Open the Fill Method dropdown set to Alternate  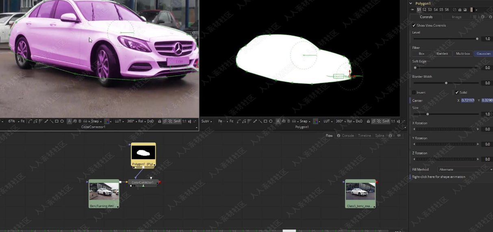point(465,170)
